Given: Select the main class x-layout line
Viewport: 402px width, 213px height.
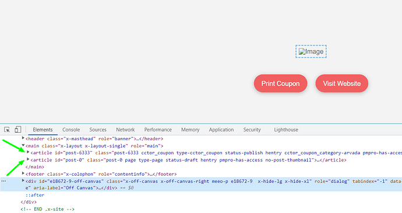Looking at the screenshot, I should (x=94, y=145).
